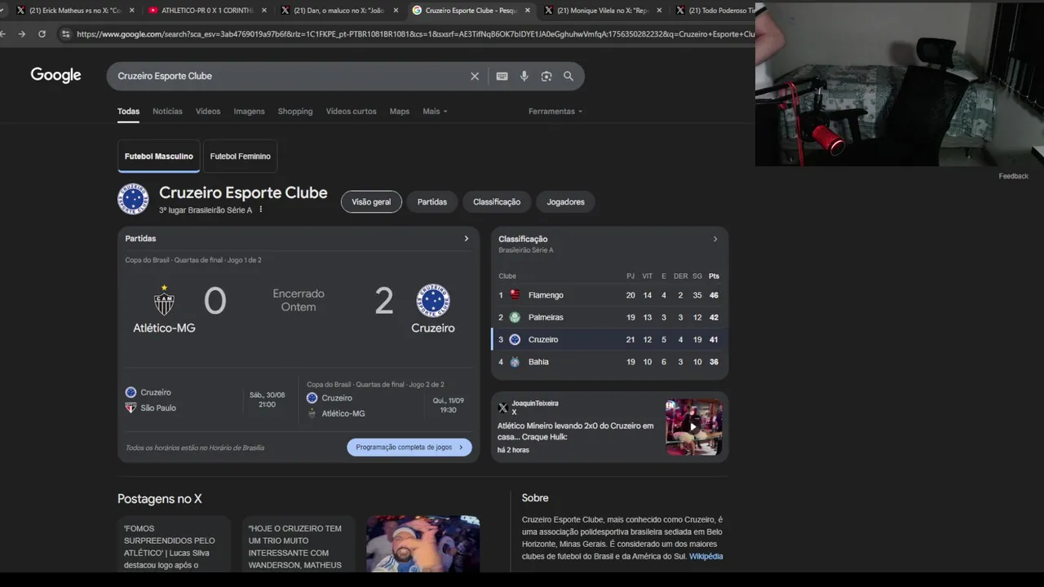The height and width of the screenshot is (587, 1044).
Task: Switch to the Todo Poderoso Timão tab
Action: [716, 11]
